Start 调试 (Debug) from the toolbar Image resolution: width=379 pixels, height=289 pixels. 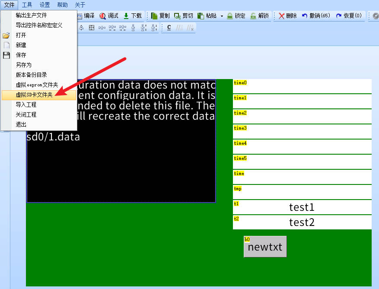109,16
